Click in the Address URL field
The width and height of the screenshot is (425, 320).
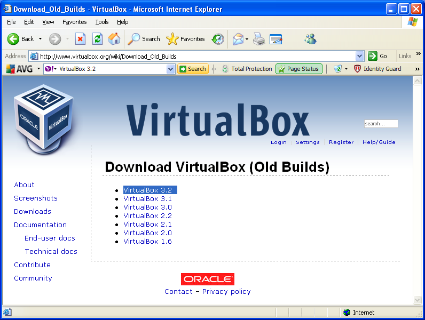pos(197,57)
